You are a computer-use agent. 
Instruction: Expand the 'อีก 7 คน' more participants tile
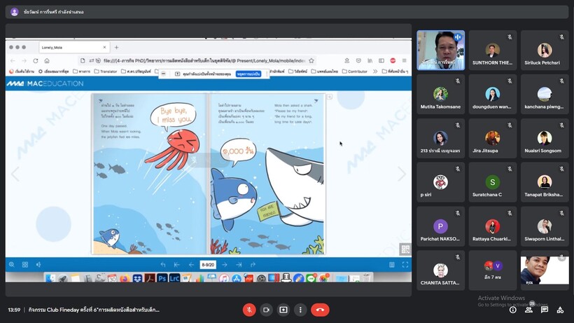pyautogui.click(x=493, y=270)
